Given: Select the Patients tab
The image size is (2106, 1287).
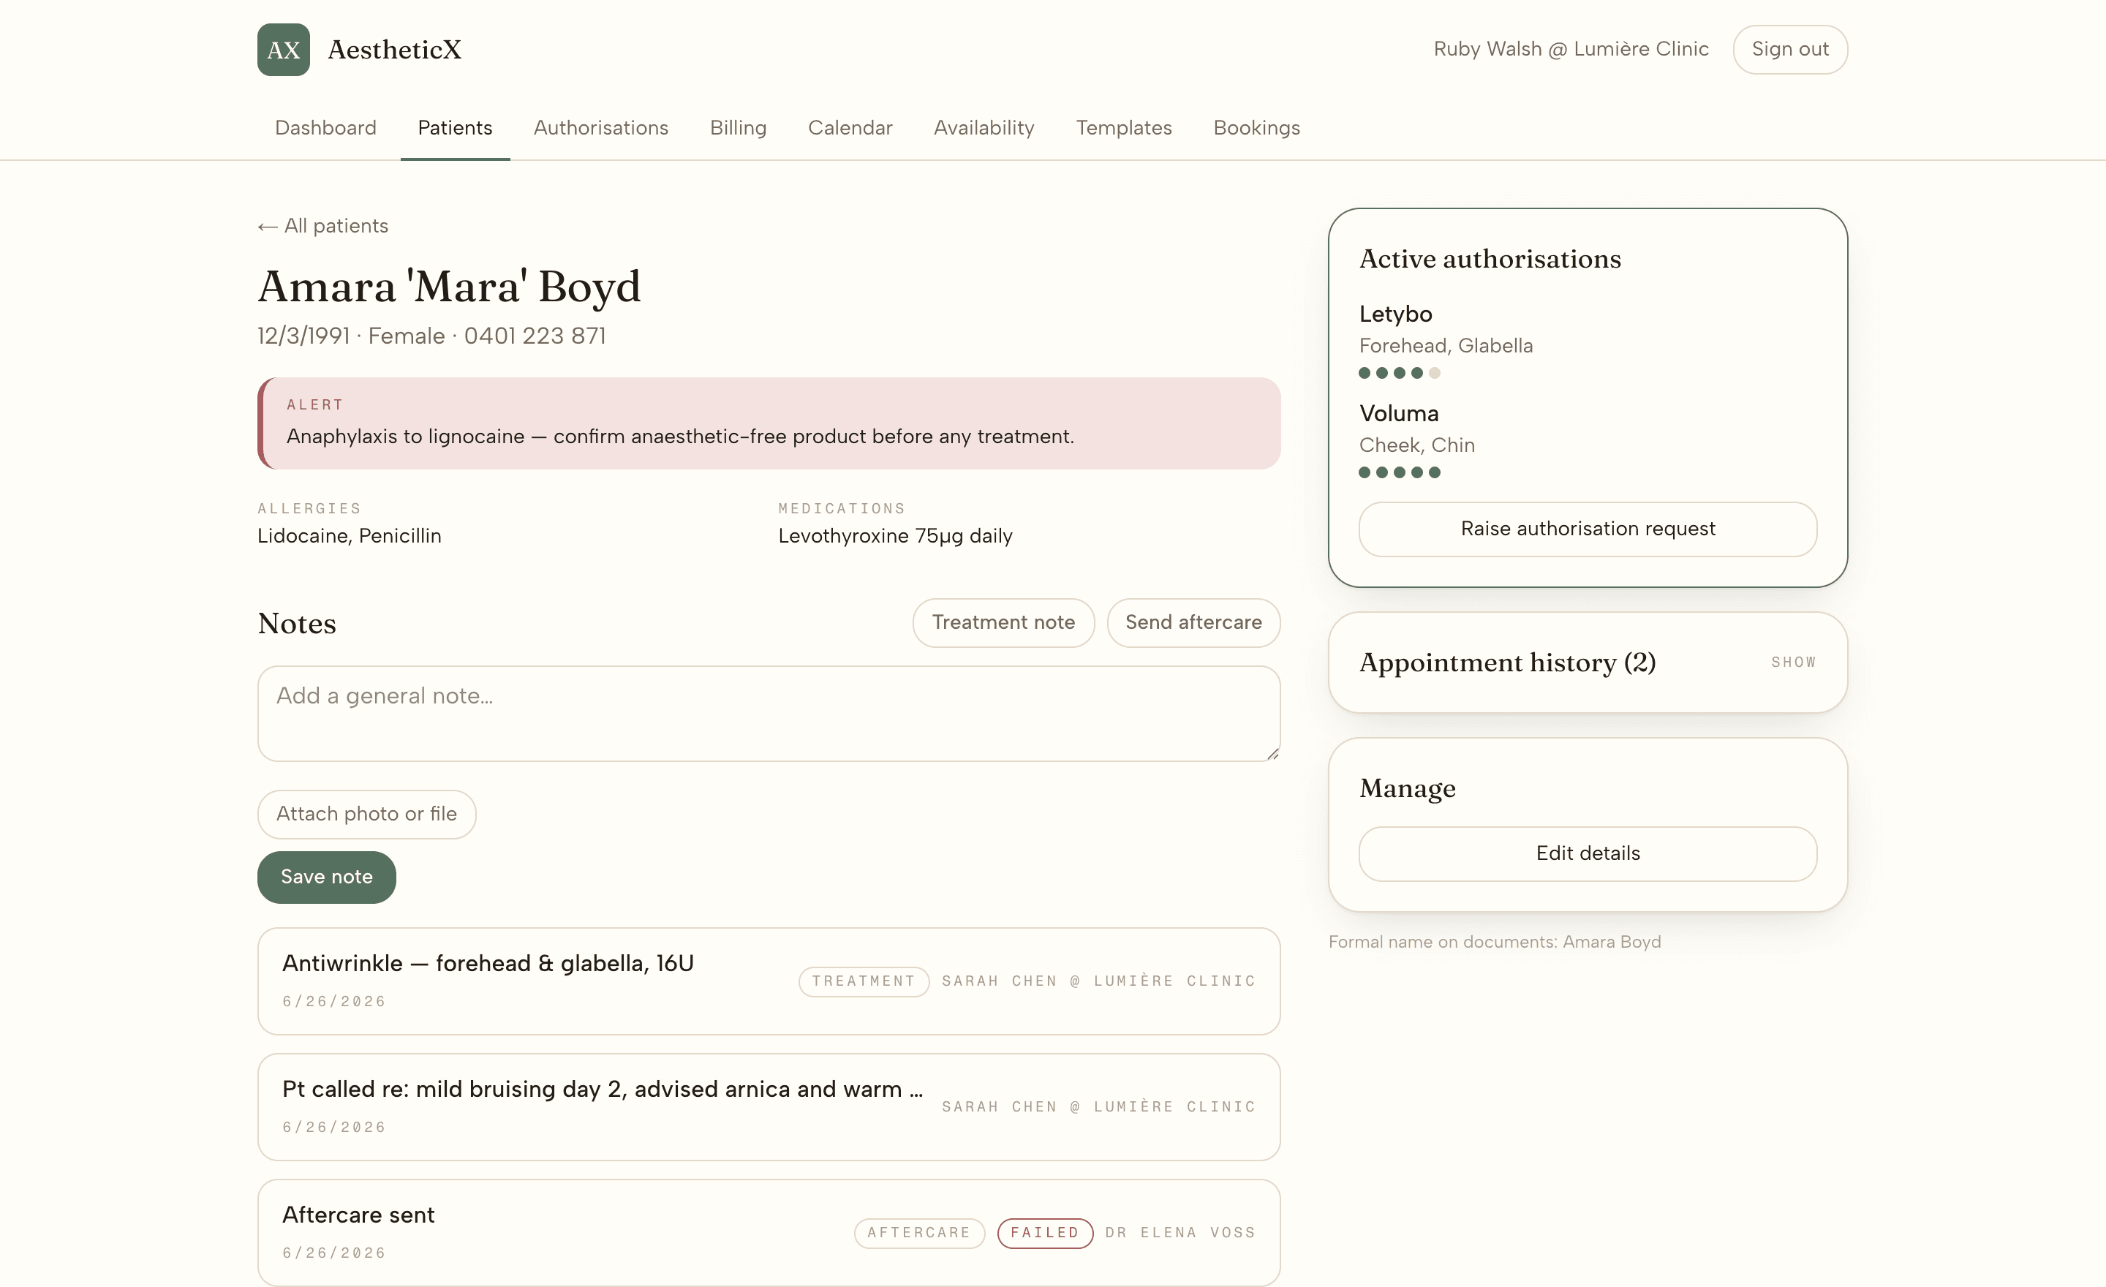Looking at the screenshot, I should (455, 127).
